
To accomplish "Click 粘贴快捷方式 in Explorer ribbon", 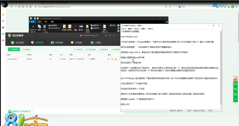I will 54,28.
